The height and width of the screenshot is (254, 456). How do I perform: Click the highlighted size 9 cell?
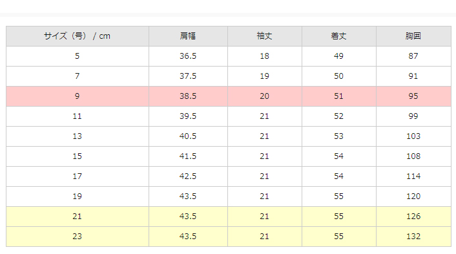pos(78,96)
